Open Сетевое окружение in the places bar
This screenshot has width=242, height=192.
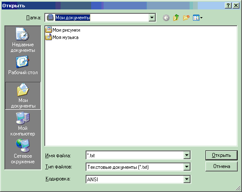tap(23, 152)
